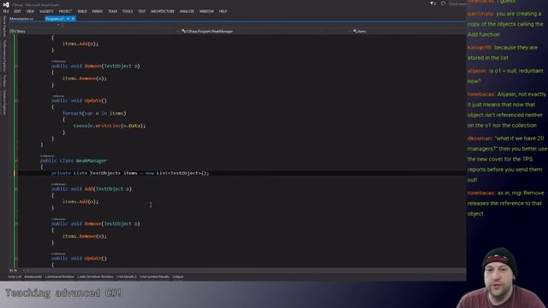Switch to the Memoization.cs tab
548x308 pixels.
pyautogui.click(x=21, y=19)
